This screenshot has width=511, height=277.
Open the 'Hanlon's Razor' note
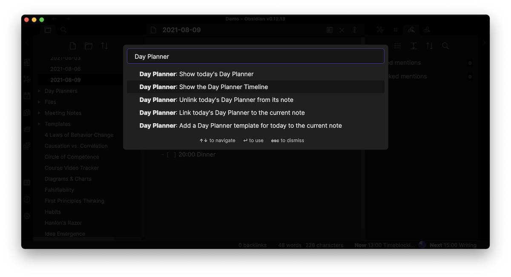[63, 223]
